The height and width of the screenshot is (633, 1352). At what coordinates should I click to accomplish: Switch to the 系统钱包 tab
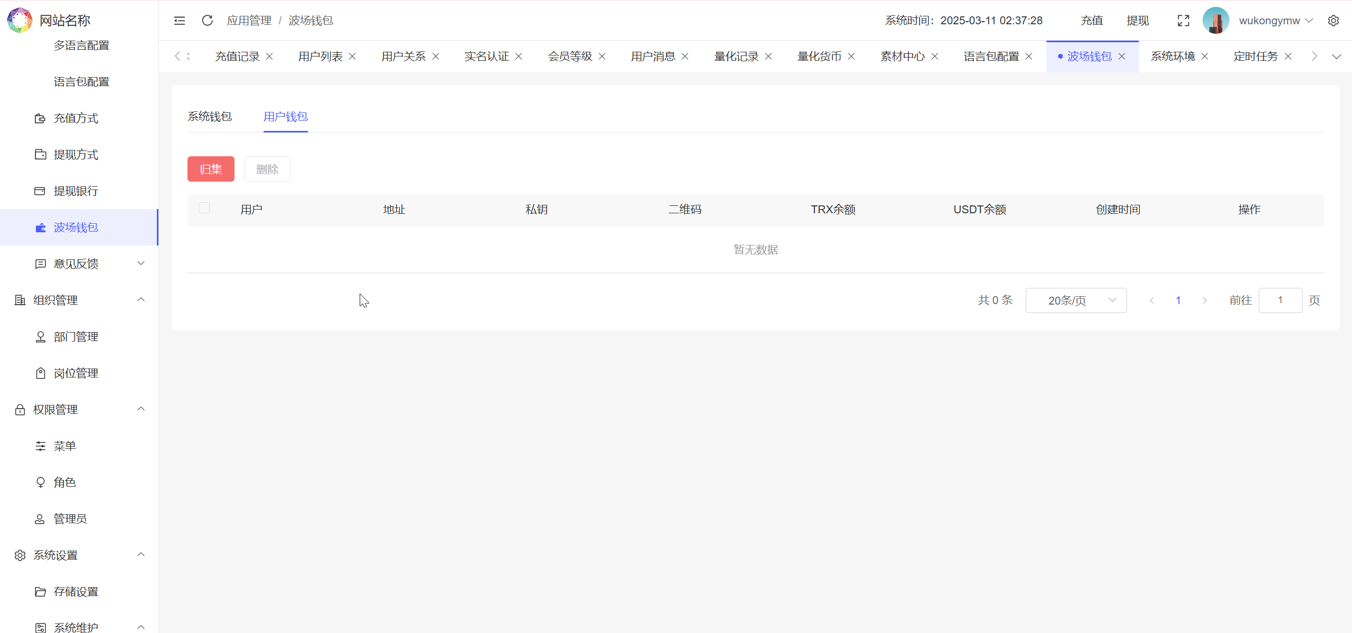pyautogui.click(x=209, y=117)
